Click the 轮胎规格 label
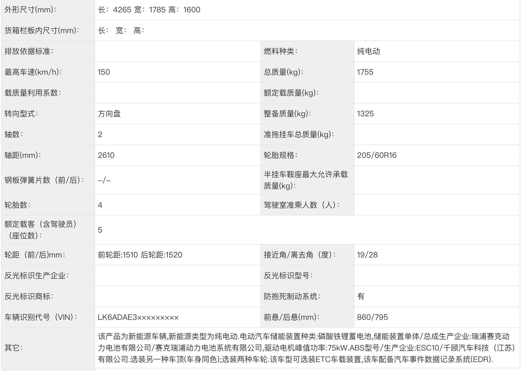 coord(280,155)
